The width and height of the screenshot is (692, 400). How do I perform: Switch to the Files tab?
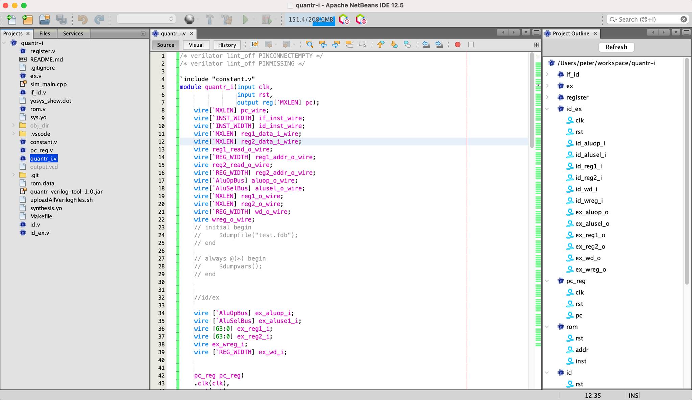coord(45,33)
